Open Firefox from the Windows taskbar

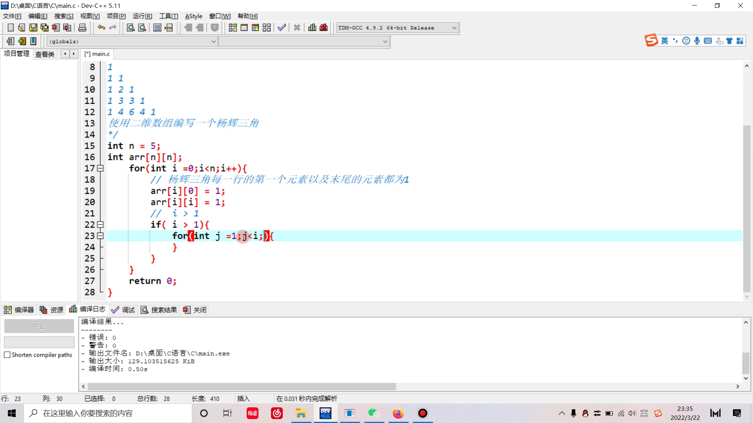(x=398, y=413)
